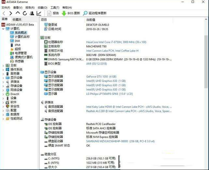The height and width of the screenshot is (170, 209).
Task: Select 计算机名称 in the tree
Action: [x=22, y=37]
